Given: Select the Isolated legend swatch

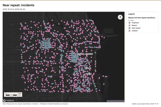Looking at the screenshot, I should 129,31.
